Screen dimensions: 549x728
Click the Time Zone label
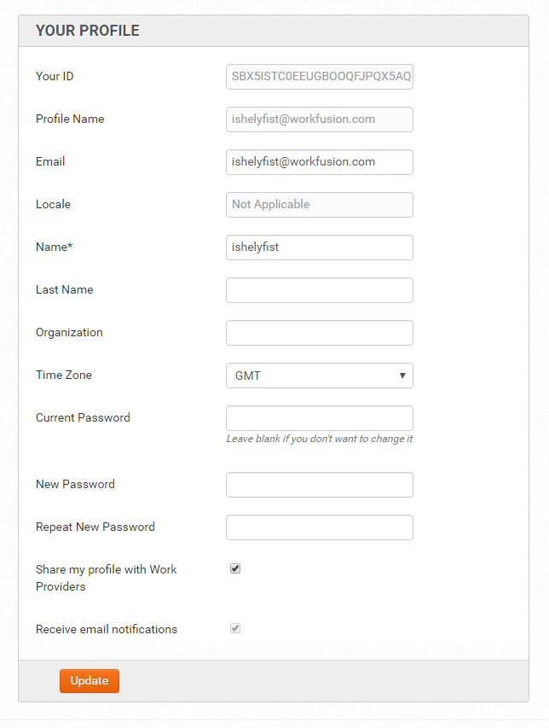[x=64, y=375]
